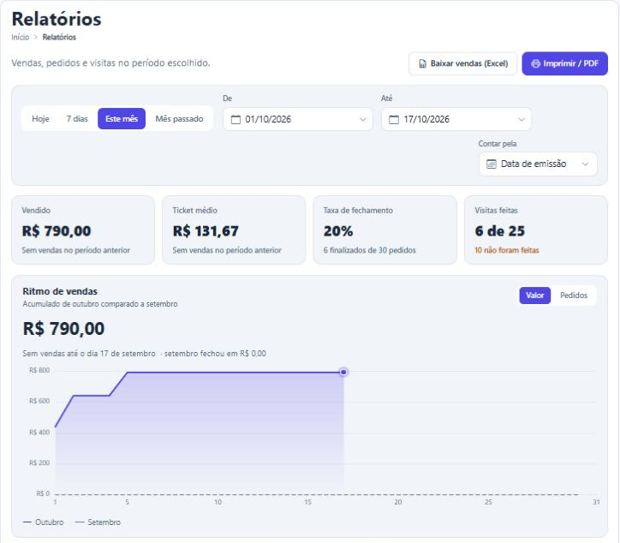Click 'Vendas, pedidos e visitas no período escolhido.' description
The height and width of the screenshot is (543, 620).
pyautogui.click(x=110, y=63)
